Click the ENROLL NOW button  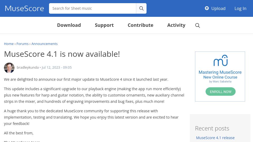pyautogui.click(x=220, y=92)
